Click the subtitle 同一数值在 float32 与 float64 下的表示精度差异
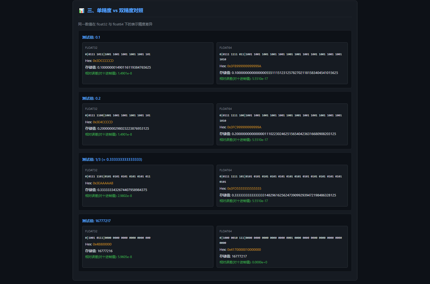The width and height of the screenshot is (430, 284). (115, 24)
